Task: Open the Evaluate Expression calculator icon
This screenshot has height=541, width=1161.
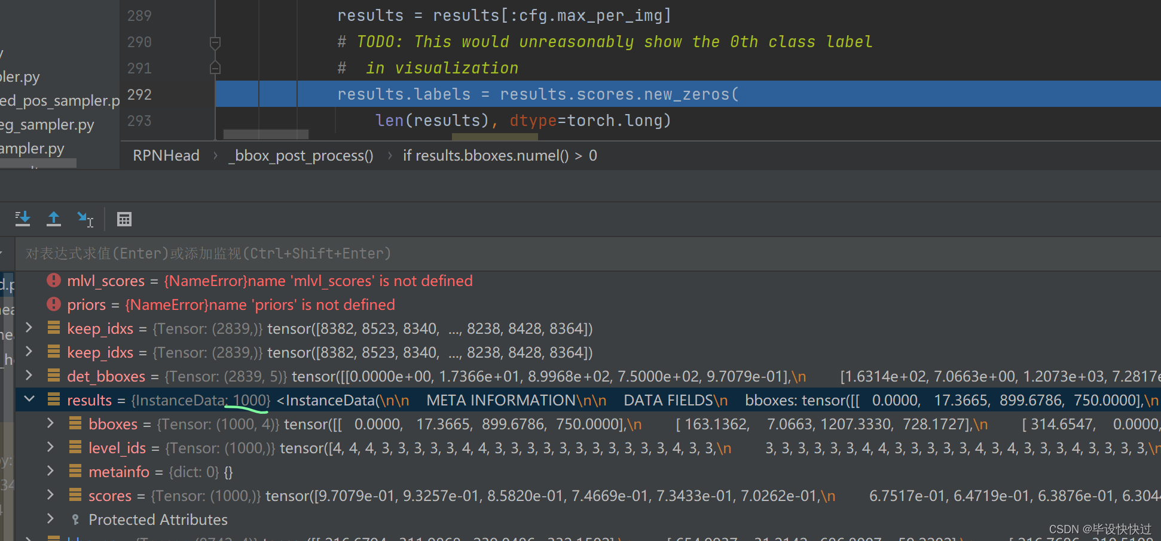Action: 124,219
